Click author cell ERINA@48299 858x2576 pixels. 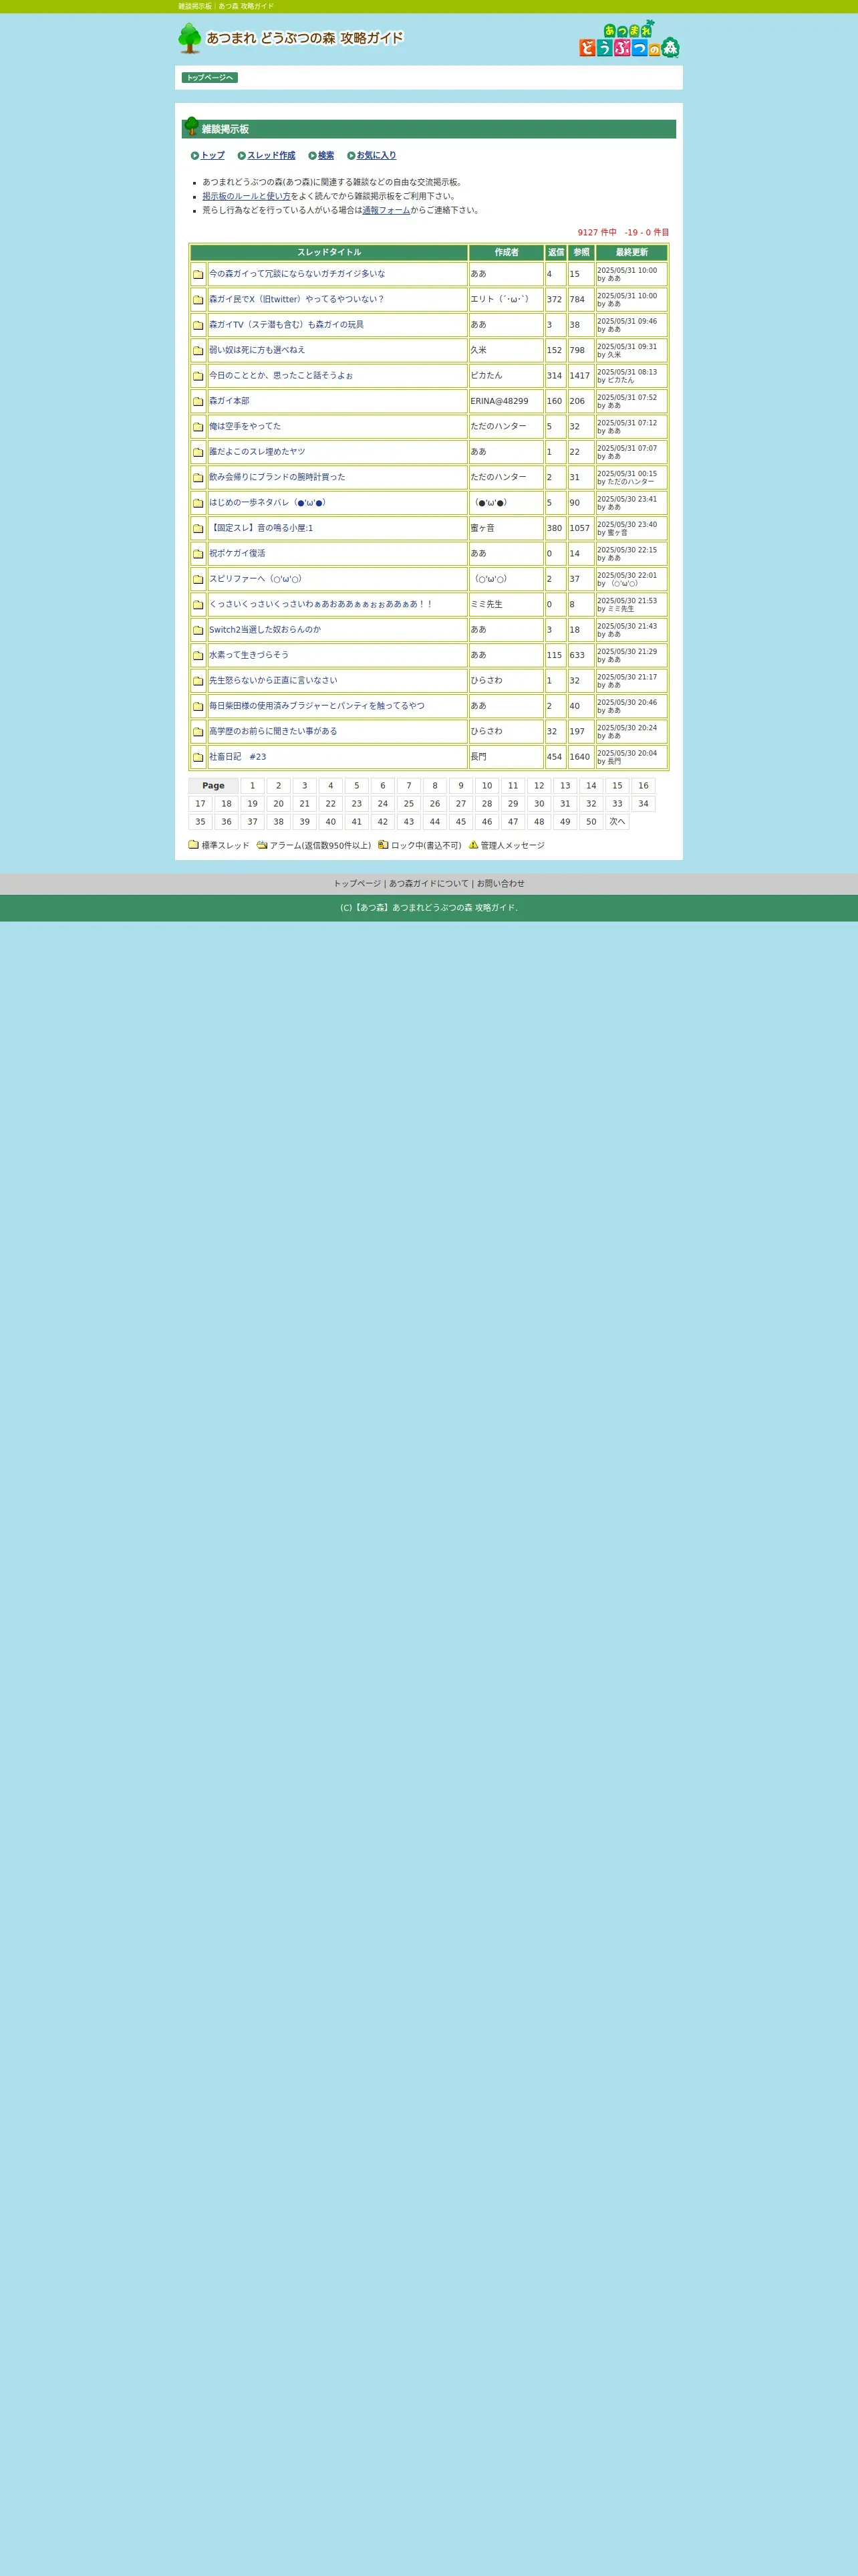507,401
